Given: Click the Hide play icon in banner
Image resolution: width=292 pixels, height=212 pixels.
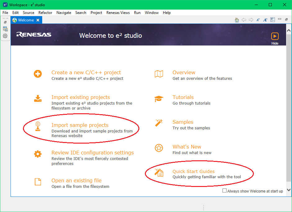Looking at the screenshot, I should (x=275, y=36).
